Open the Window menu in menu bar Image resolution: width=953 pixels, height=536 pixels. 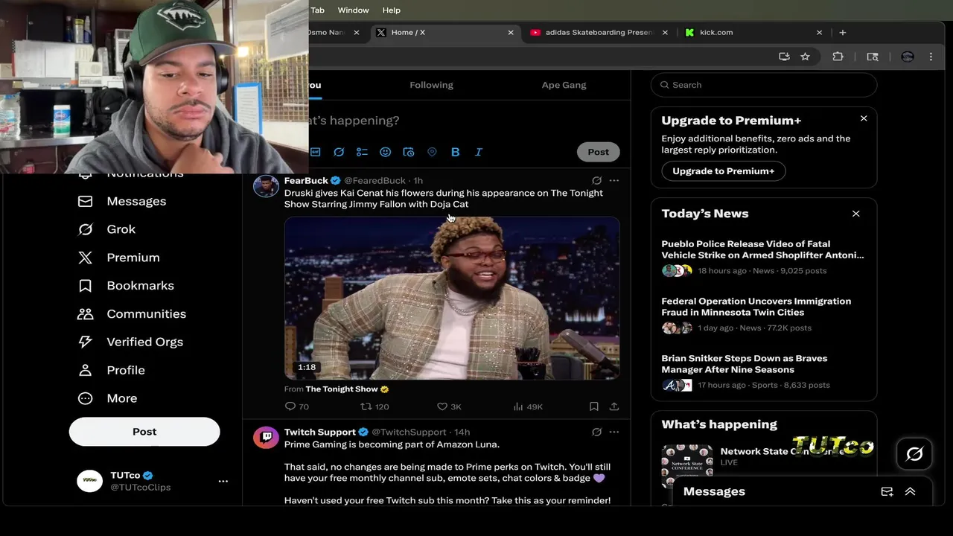353,10
